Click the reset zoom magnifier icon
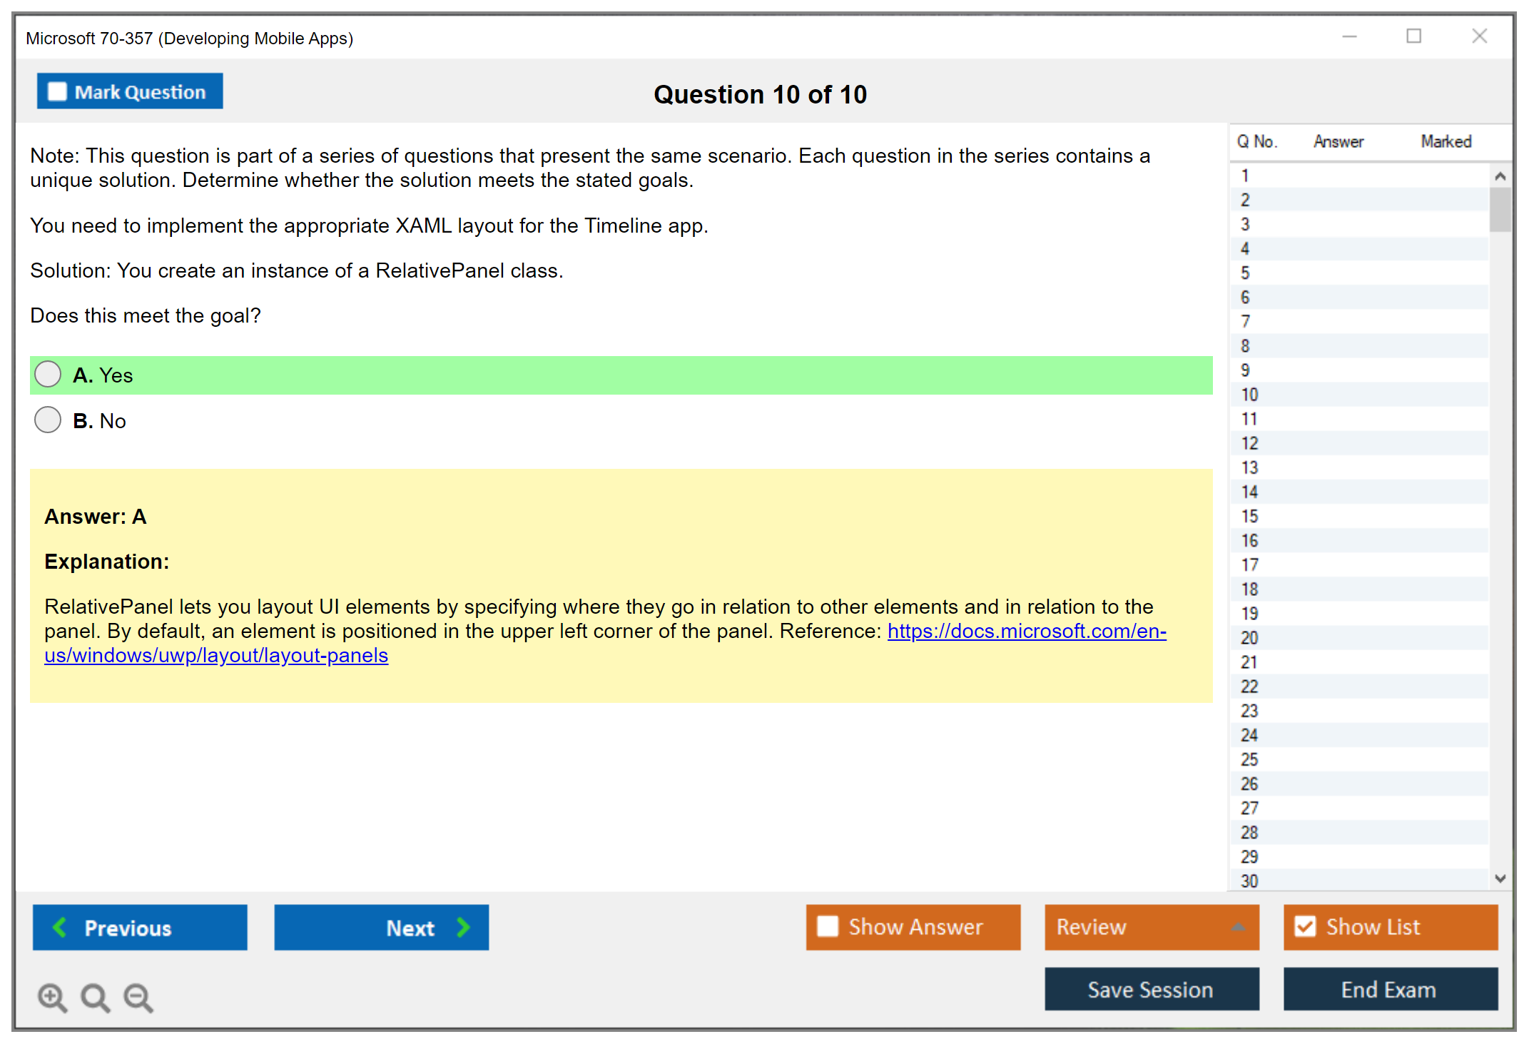 (95, 997)
